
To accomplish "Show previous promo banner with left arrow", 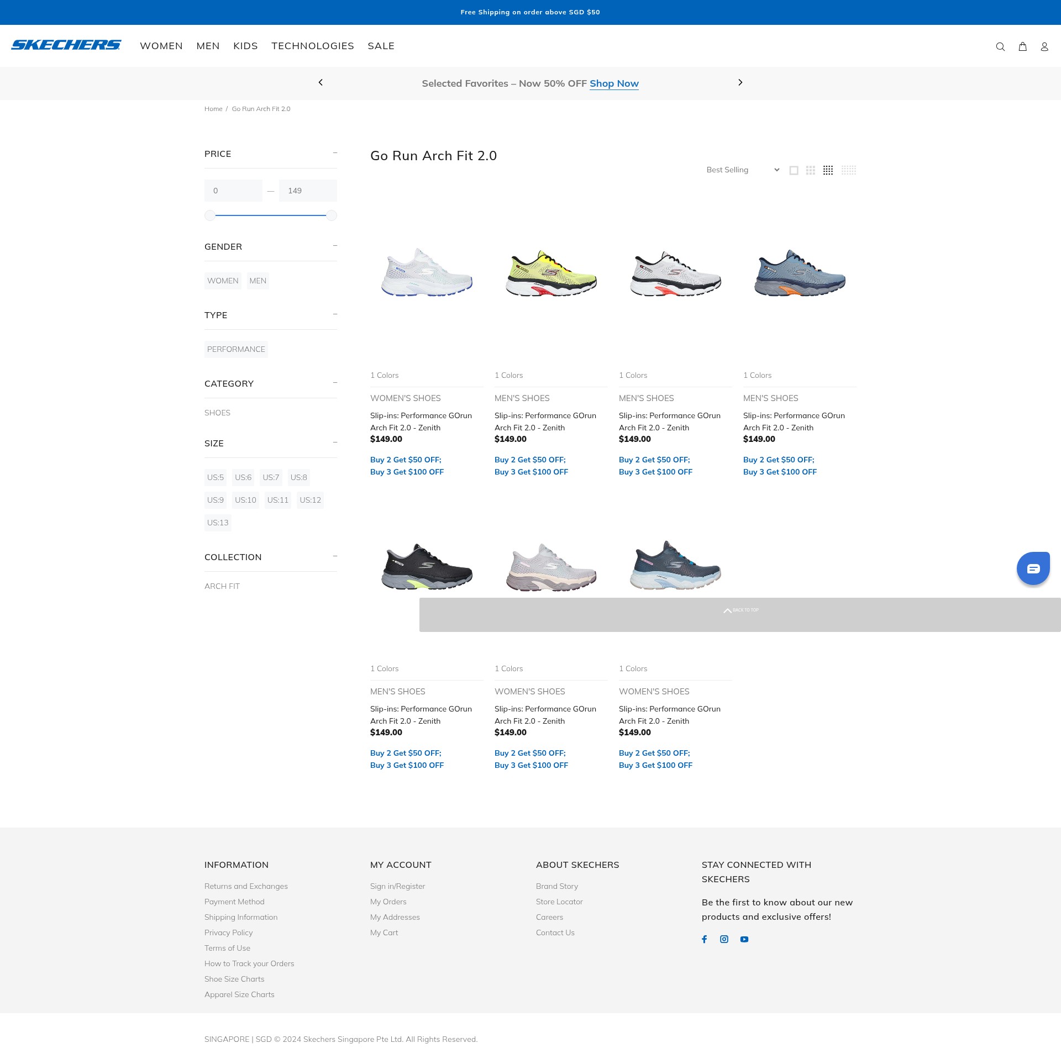I will point(321,82).
